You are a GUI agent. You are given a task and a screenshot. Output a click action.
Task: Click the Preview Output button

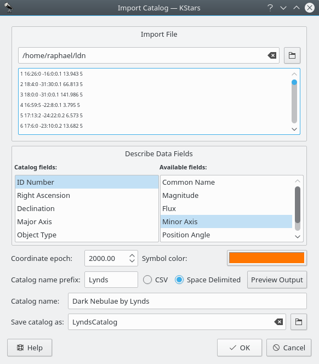[277, 280]
